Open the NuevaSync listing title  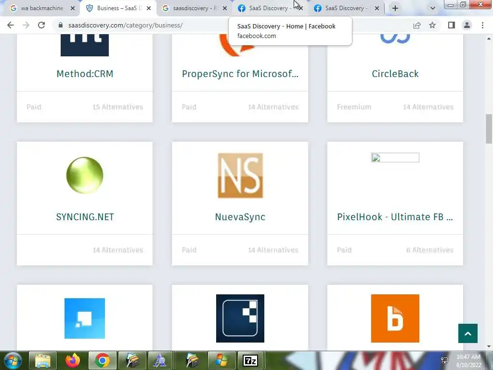(x=240, y=217)
